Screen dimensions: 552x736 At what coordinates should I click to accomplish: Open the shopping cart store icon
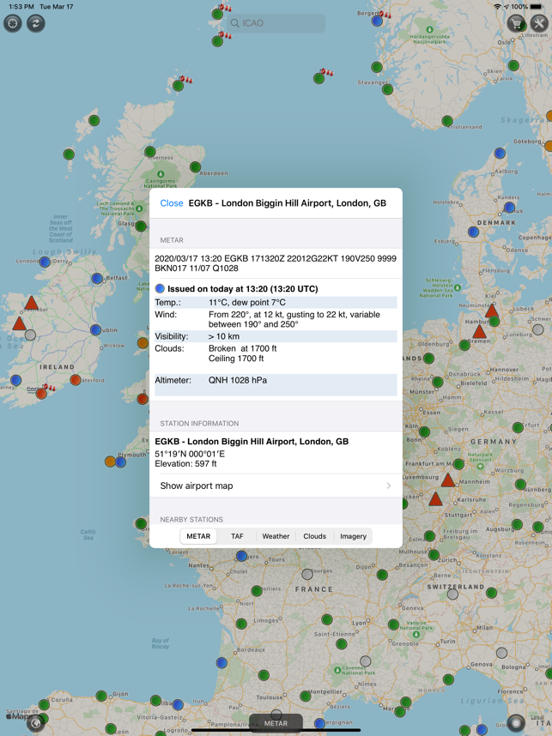[516, 23]
